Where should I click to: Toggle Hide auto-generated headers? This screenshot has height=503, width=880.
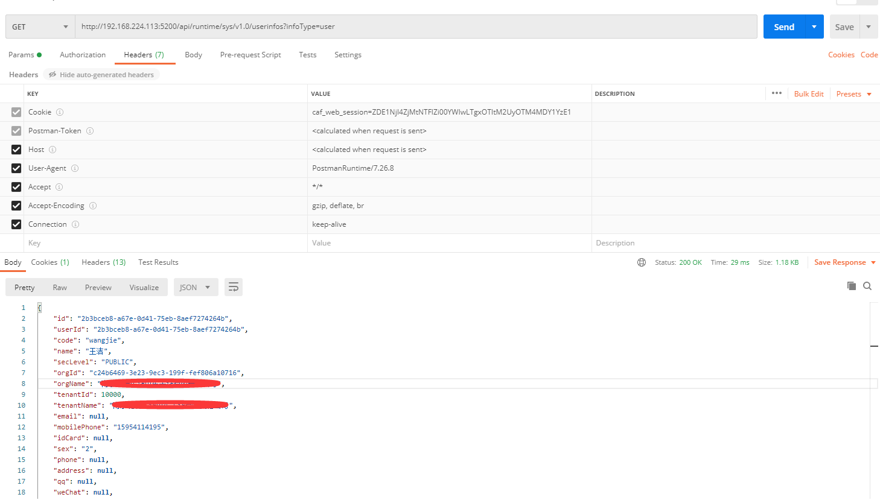(x=100, y=74)
